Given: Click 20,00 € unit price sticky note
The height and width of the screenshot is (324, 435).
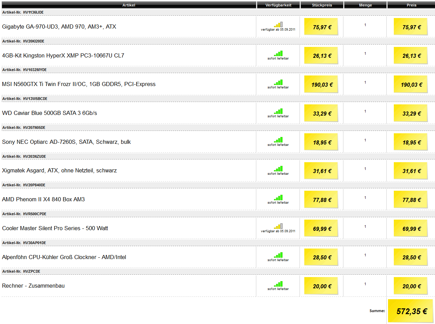Looking at the screenshot, I should [x=321, y=286].
